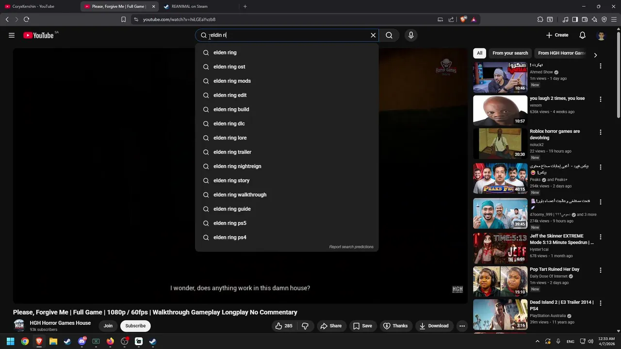Click the Create button
The height and width of the screenshot is (349, 621).
pyautogui.click(x=557, y=35)
